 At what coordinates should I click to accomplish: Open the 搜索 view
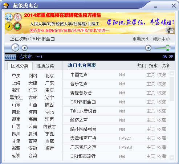click(x=153, y=66)
